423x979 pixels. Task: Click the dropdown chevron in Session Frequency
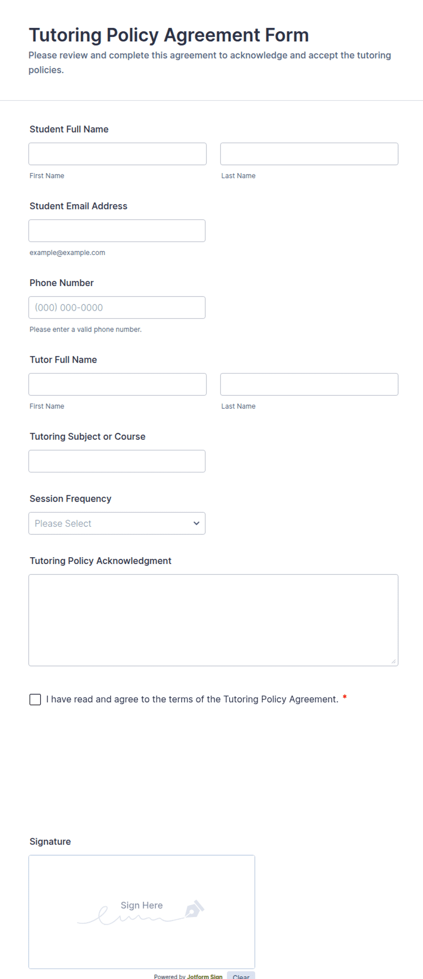tap(196, 523)
